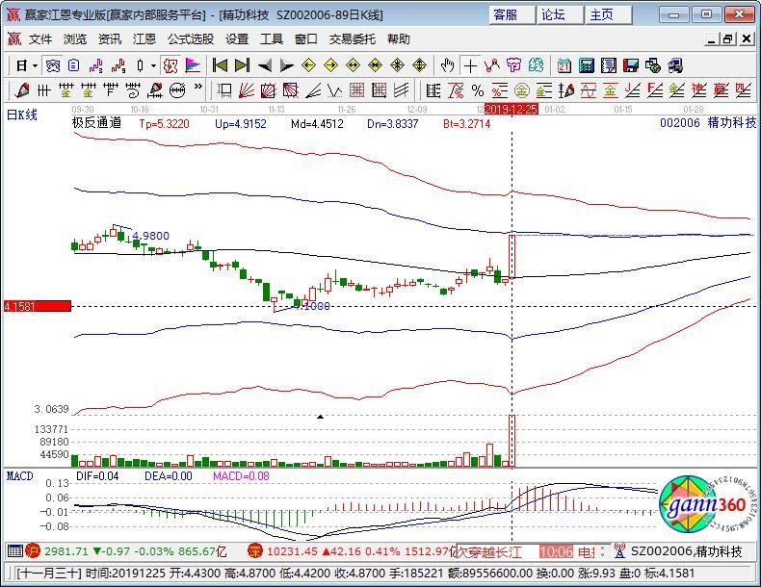This screenshot has height=587, width=761.
Task: Select the step chart icon labeled 3
Action: (x=96, y=65)
